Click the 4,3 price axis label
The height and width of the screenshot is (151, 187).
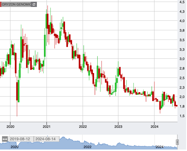(x=182, y=12)
